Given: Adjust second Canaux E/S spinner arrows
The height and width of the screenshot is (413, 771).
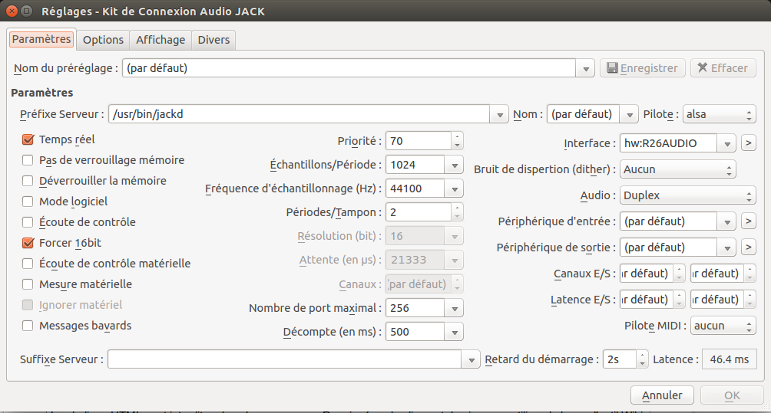Looking at the screenshot, I should [x=749, y=274].
